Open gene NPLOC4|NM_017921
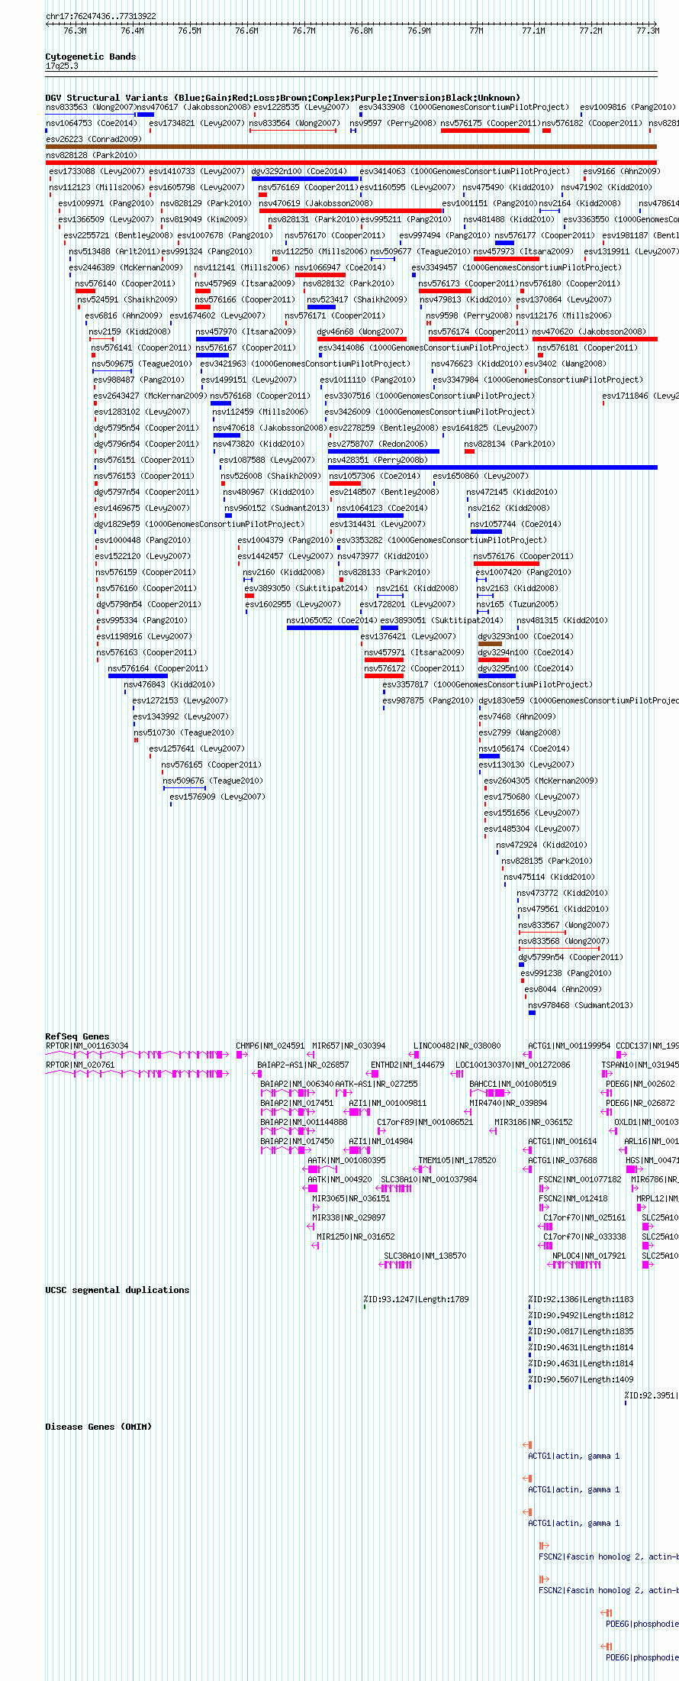This screenshot has height=1681, width=679. click(x=589, y=1256)
